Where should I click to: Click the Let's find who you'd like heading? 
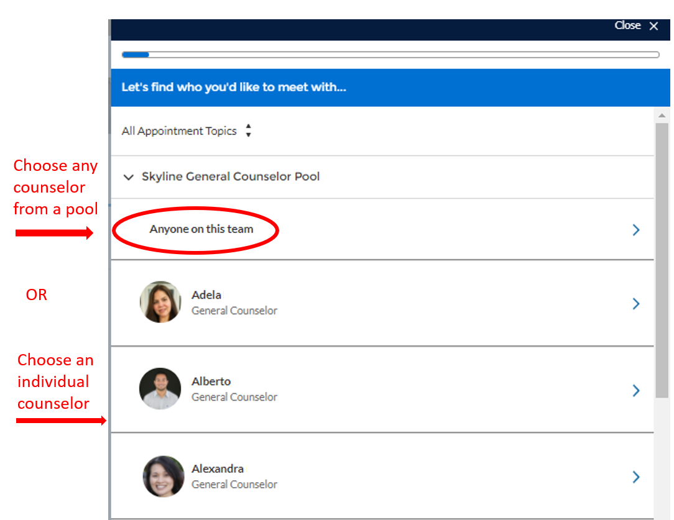(234, 87)
